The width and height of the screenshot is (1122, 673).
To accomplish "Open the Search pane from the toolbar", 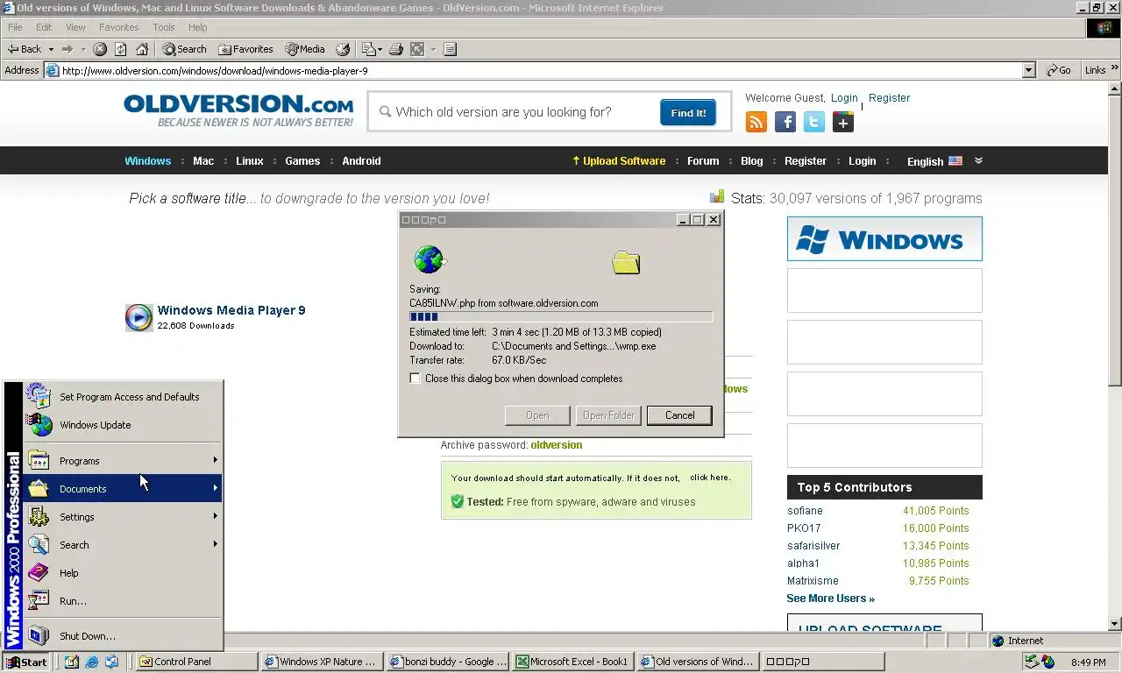I will [x=184, y=49].
